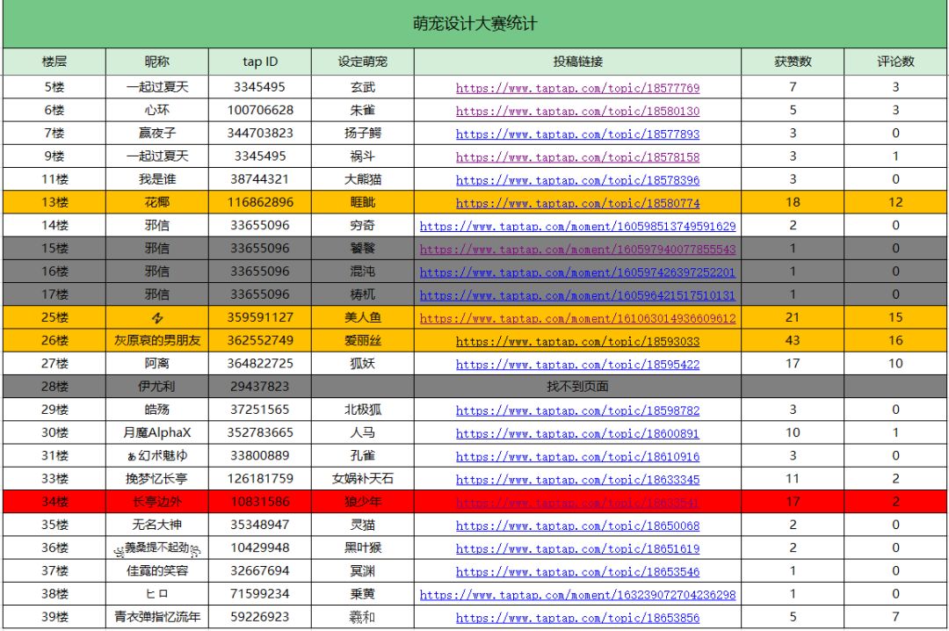The width and height of the screenshot is (949, 631).
Task: Select the nickname cell 挽梦忆长亭
Action: (157, 478)
